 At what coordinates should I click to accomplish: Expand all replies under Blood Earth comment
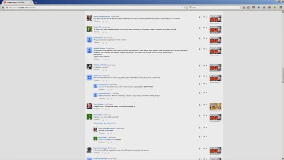pos(105,123)
